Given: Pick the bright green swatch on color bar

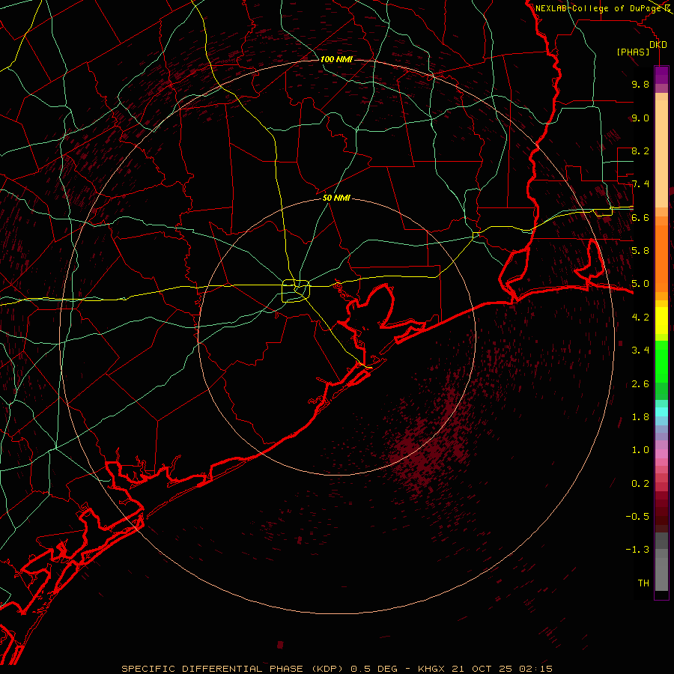Looking at the screenshot, I should 661,361.
